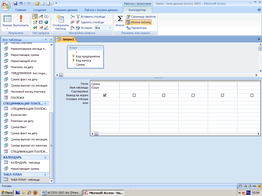Click the open folder icon
Screen dimensions: 262x196
(37, 3)
